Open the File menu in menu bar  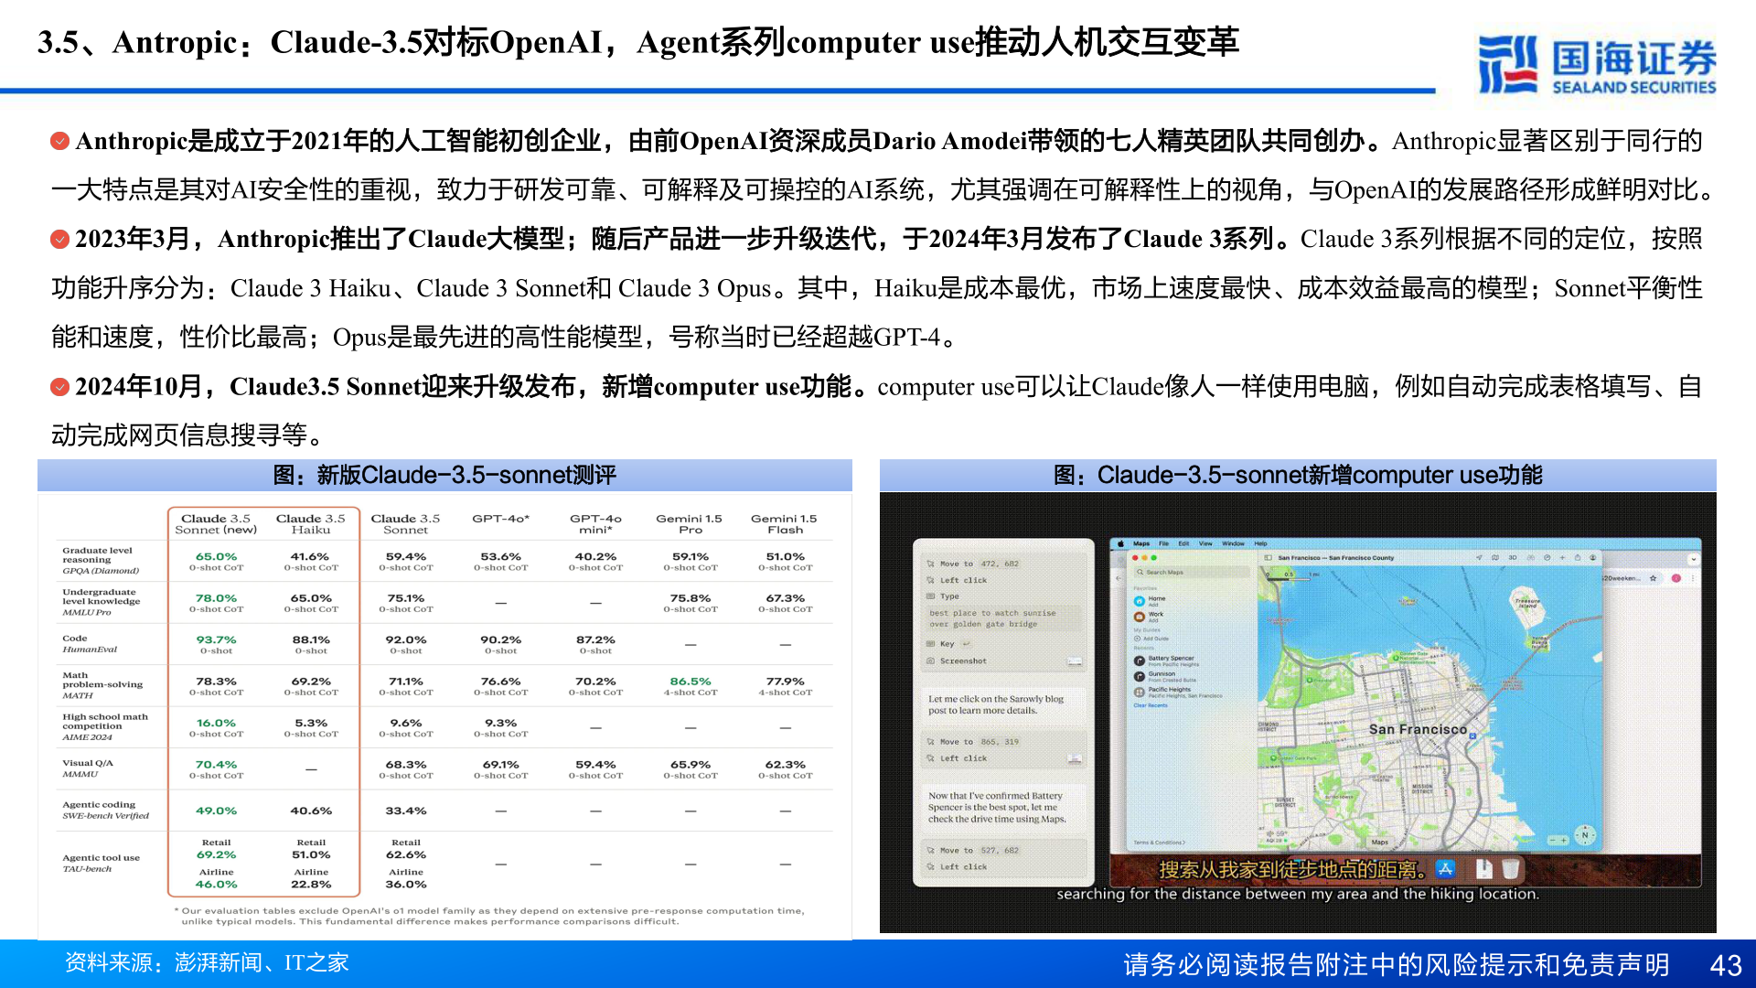click(x=1163, y=543)
